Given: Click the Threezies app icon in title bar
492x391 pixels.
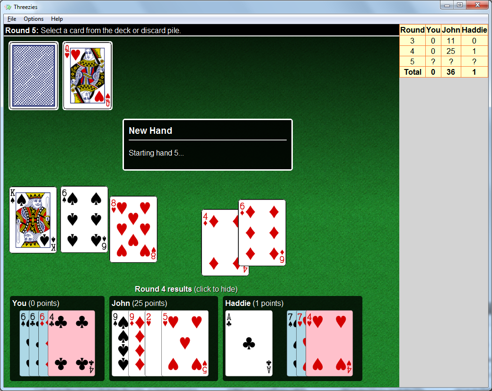Looking at the screenshot, I should [x=8, y=7].
